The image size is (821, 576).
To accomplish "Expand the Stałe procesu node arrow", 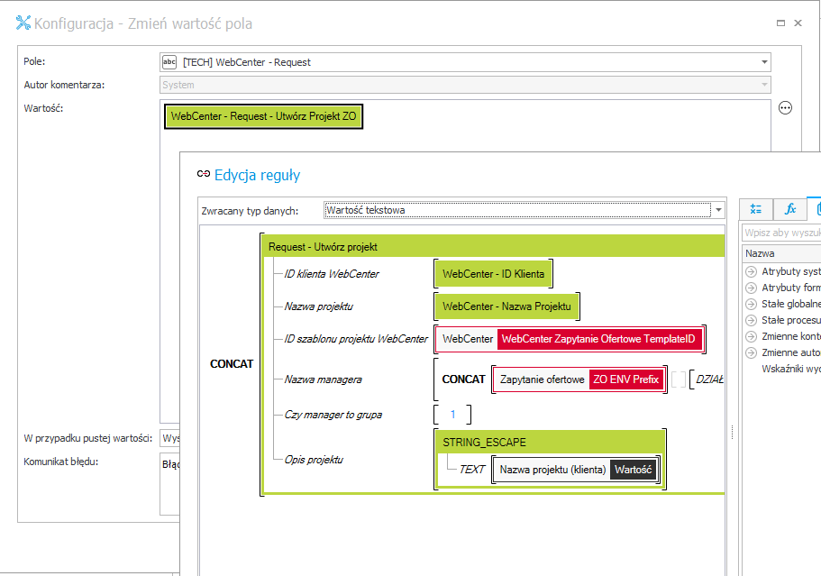I will pos(751,321).
